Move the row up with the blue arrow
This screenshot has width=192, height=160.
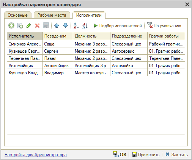57,25
